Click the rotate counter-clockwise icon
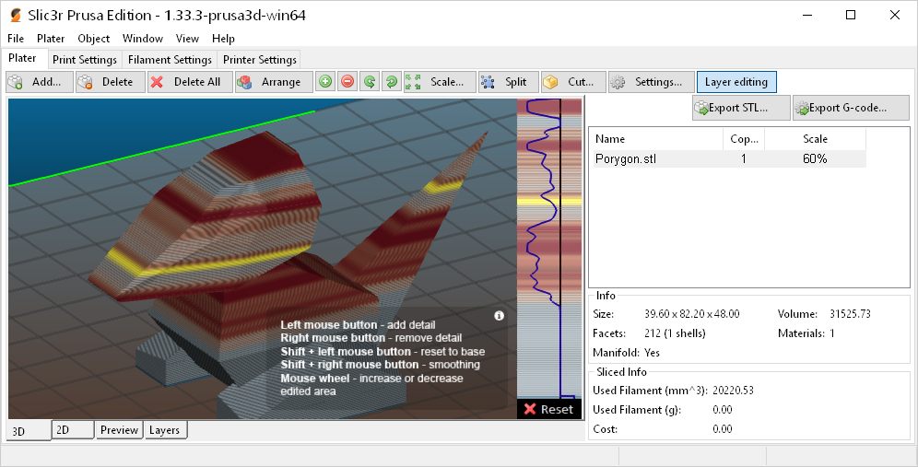This screenshot has width=918, height=467. 370,82
